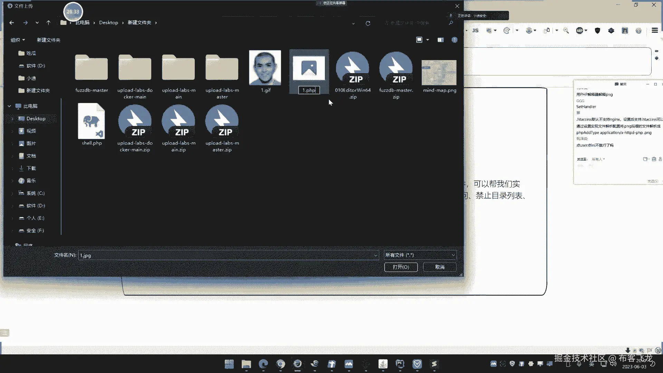The width and height of the screenshot is (663, 373).
Task: Toggle the preview pane icon
Action: pyautogui.click(x=440, y=40)
